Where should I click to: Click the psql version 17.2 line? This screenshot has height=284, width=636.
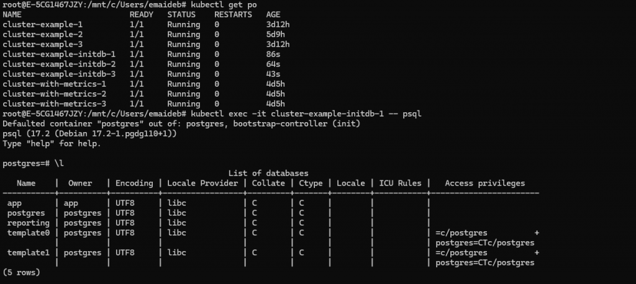(x=89, y=133)
